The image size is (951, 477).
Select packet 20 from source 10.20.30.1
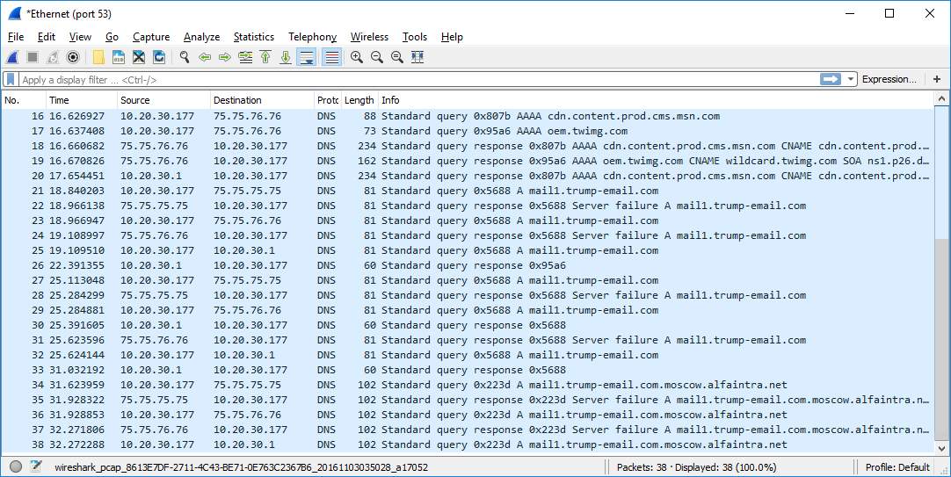click(x=468, y=176)
